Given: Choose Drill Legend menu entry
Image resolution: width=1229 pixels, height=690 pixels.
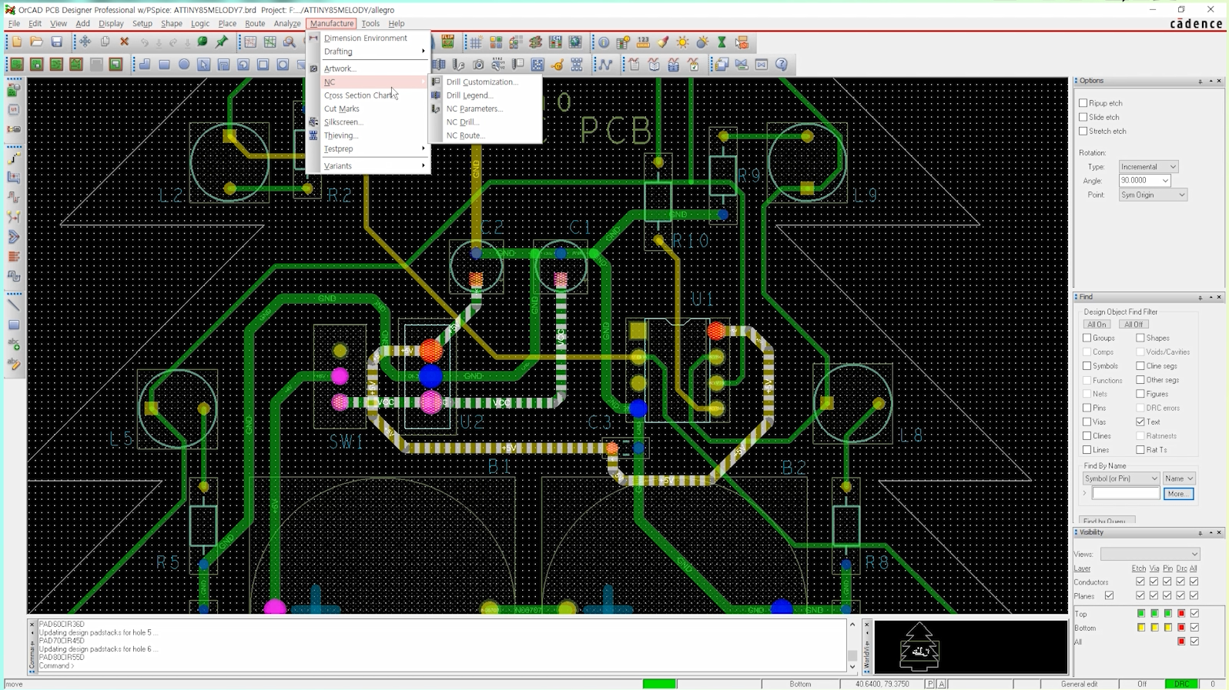Looking at the screenshot, I should [x=470, y=95].
